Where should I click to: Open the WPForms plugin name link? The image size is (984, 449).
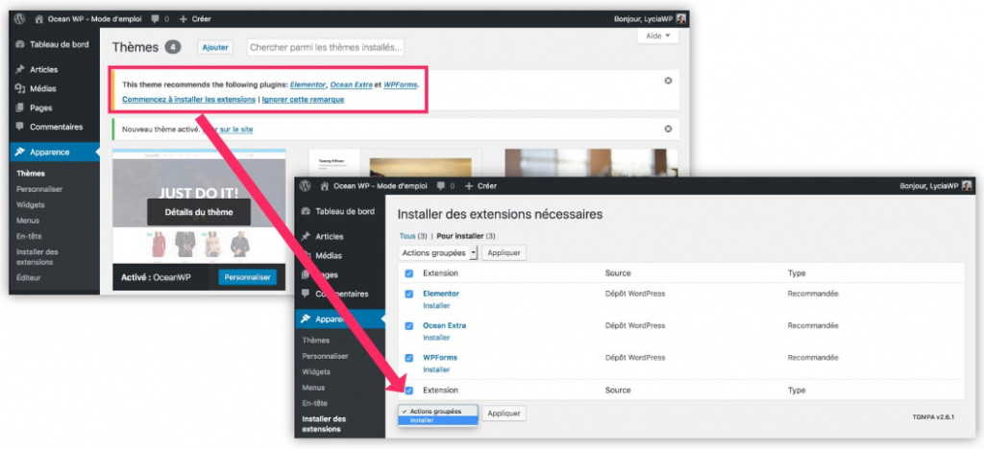(440, 358)
